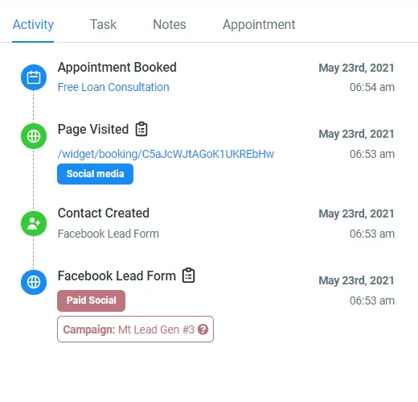Open the /widget/booking page link

(x=166, y=154)
